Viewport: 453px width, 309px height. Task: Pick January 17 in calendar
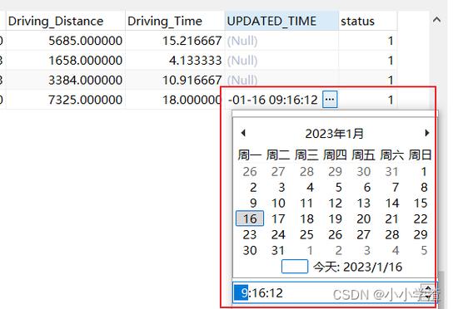tap(278, 218)
